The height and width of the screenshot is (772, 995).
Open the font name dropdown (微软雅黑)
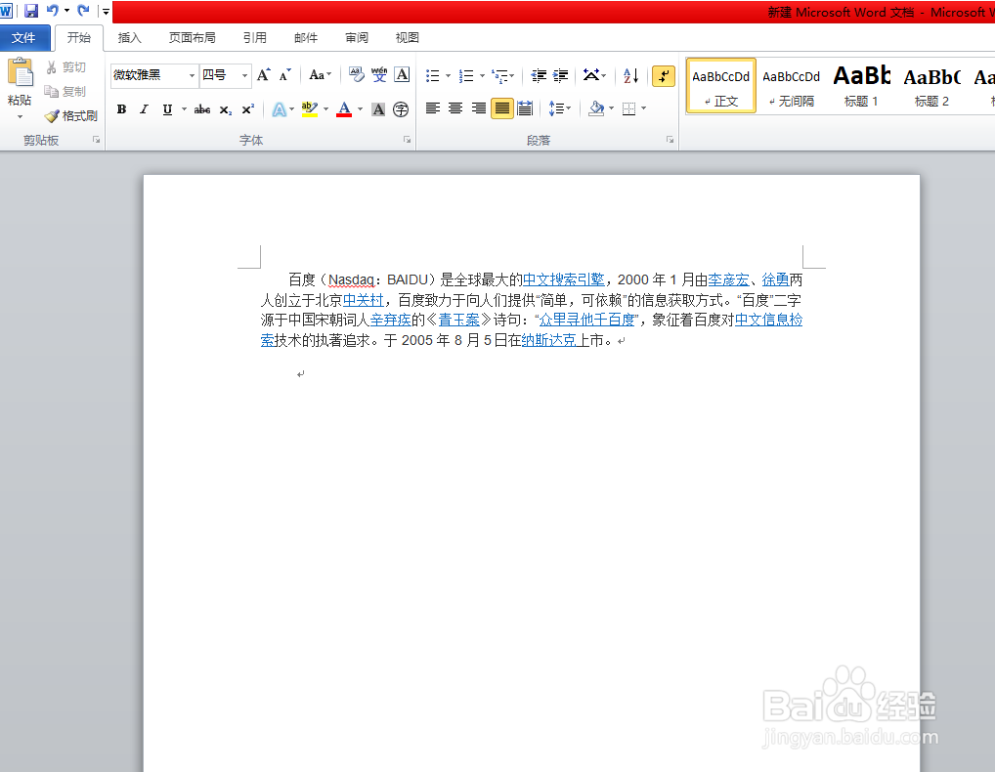point(192,76)
